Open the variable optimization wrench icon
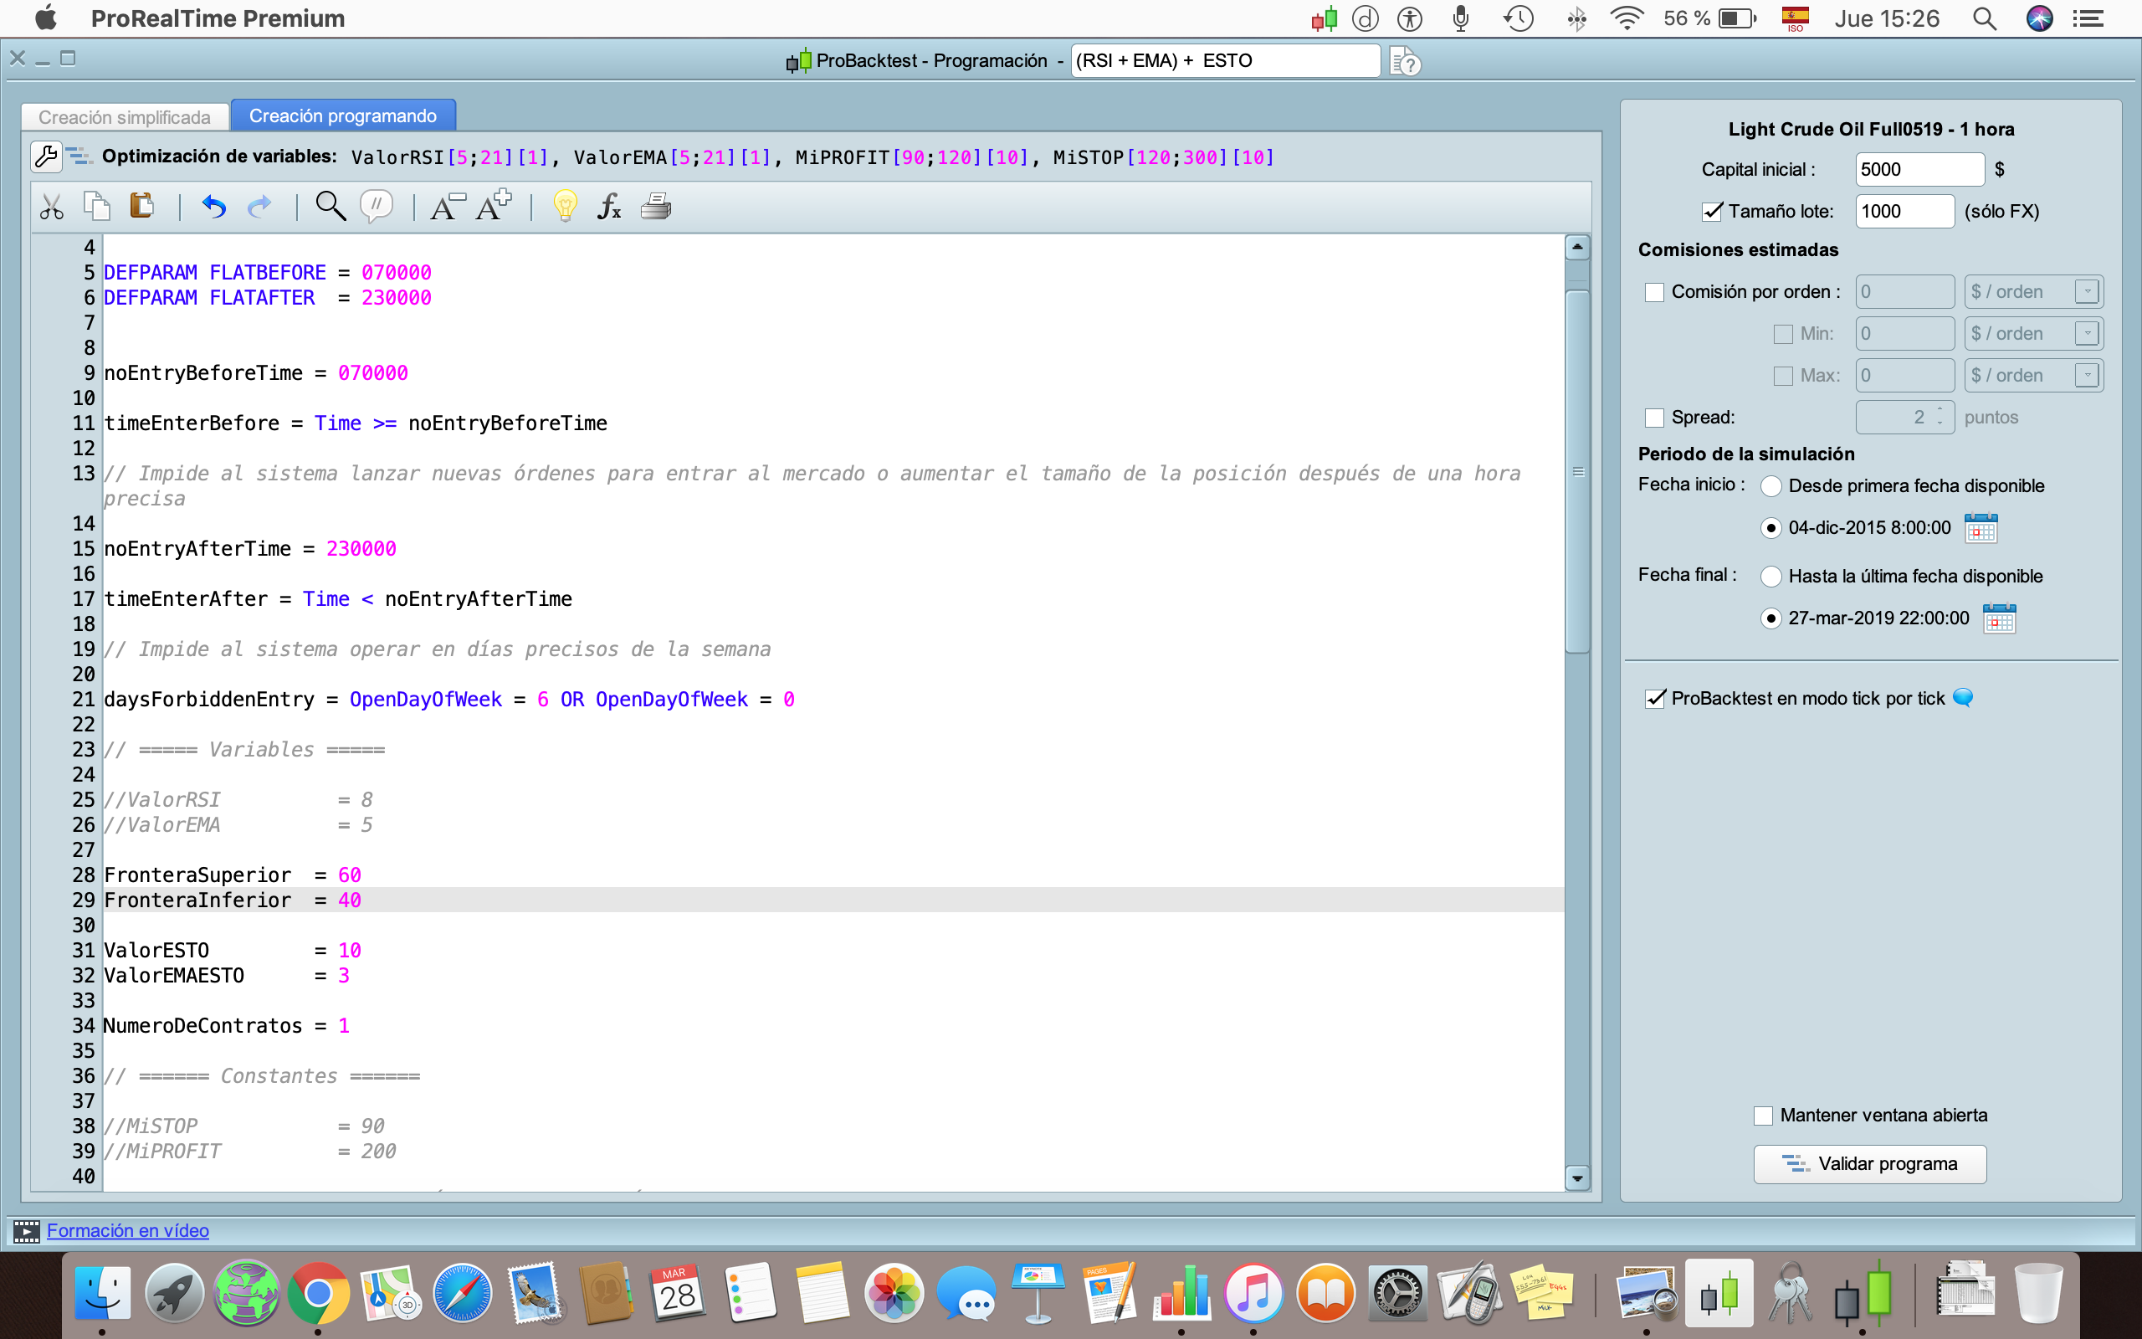 [45, 156]
